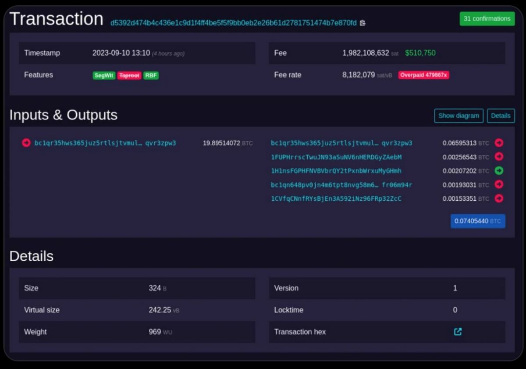The image size is (526, 369).
Task: Click green arrow next to 0.00207202 BTC output
Action: [499, 170]
